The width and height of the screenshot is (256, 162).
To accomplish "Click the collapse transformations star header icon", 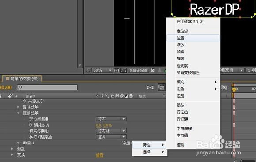I will click(102, 96).
